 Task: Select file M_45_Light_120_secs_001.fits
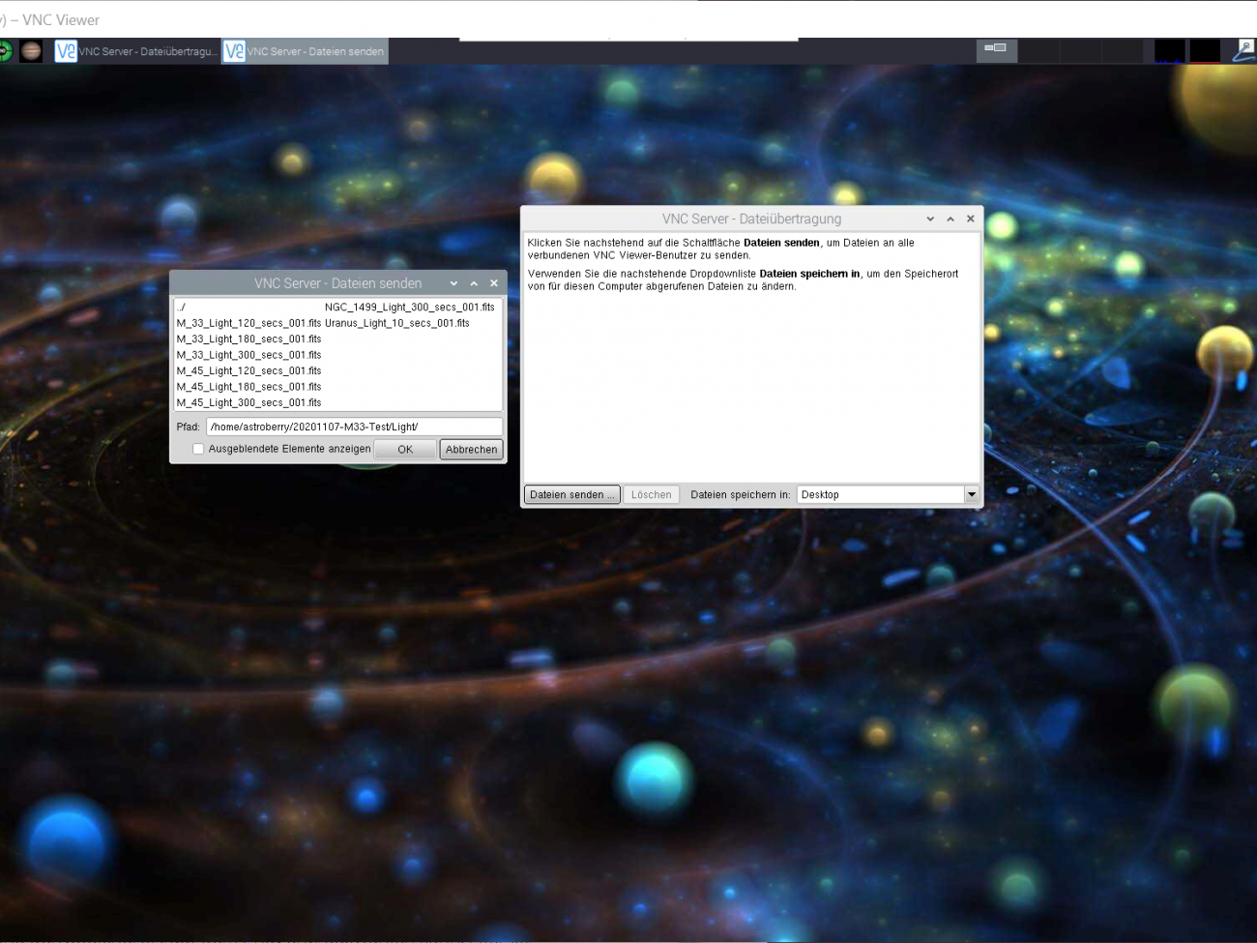click(x=248, y=370)
